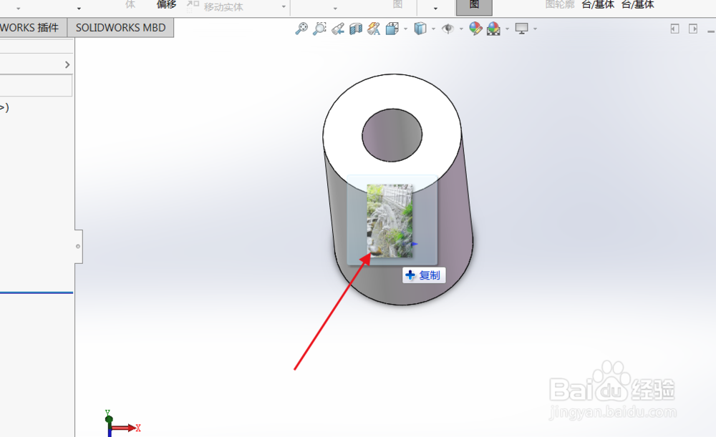Click the View Orientation cube icon
Screen dimensions: 716x437
click(392, 29)
